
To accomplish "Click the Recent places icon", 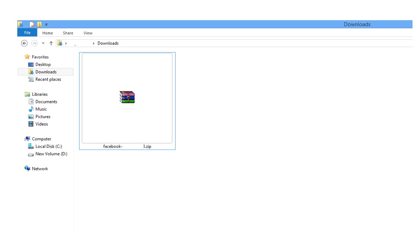I will click(x=31, y=79).
